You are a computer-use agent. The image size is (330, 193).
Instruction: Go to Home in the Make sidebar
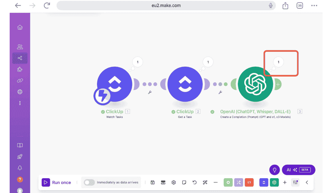pyautogui.click(x=20, y=27)
